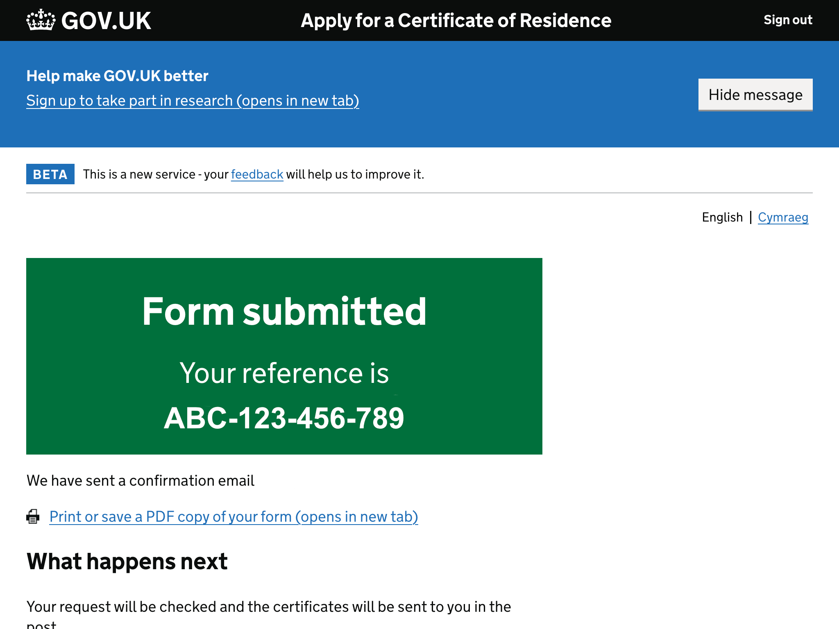Open the Apply for a Certificate of Residence title
This screenshot has height=629, width=839.
tap(456, 20)
